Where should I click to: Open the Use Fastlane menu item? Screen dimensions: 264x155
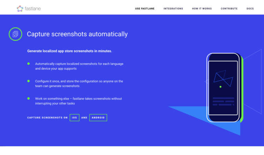point(145,9)
